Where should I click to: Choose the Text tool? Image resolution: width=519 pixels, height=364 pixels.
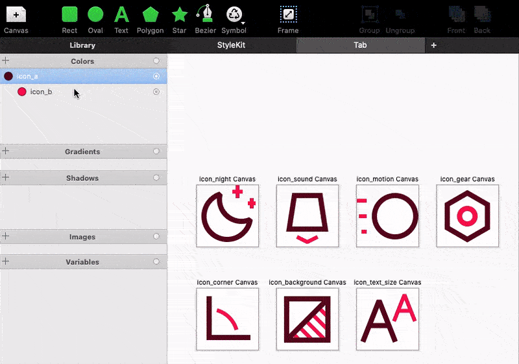[x=121, y=14]
